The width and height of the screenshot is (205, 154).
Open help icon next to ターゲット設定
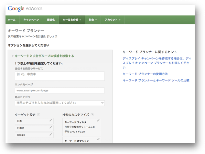pos(39,115)
